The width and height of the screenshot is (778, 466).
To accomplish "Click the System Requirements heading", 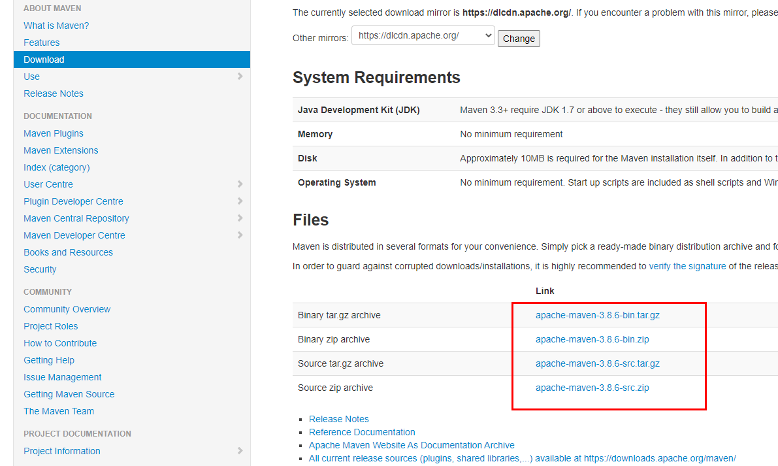I will pos(376,77).
